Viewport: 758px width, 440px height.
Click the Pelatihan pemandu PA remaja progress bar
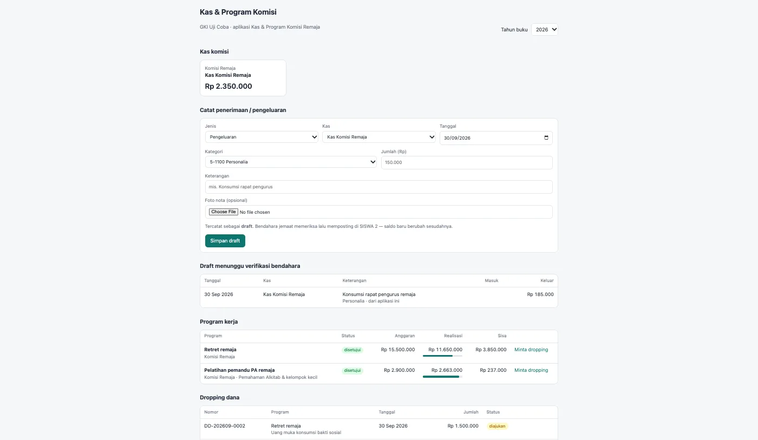(x=442, y=377)
